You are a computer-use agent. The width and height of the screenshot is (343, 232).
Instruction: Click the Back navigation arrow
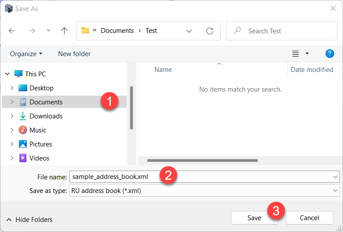tap(12, 31)
